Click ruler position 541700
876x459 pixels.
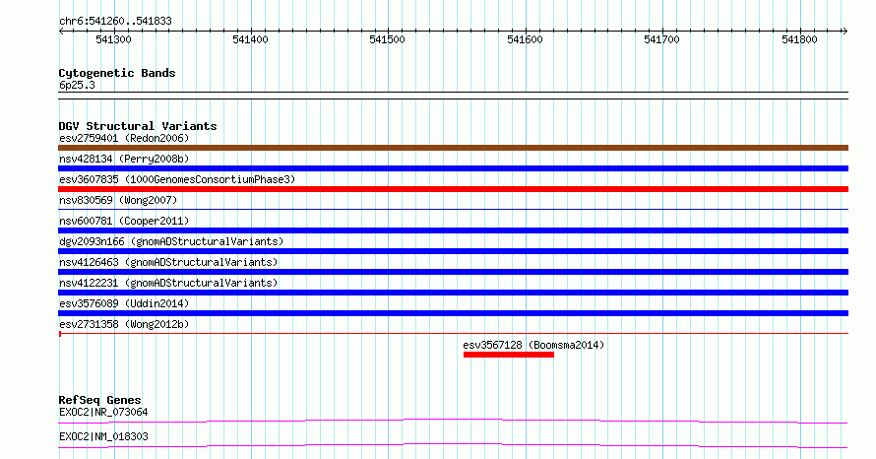(661, 39)
